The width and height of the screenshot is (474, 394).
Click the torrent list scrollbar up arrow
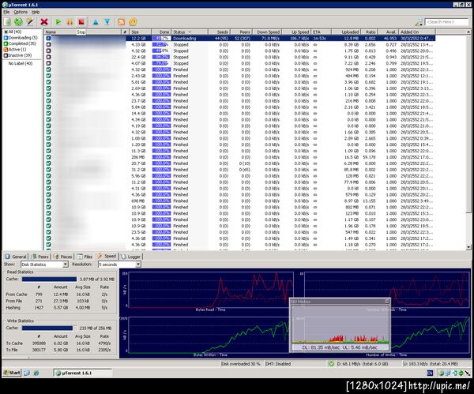click(x=468, y=32)
